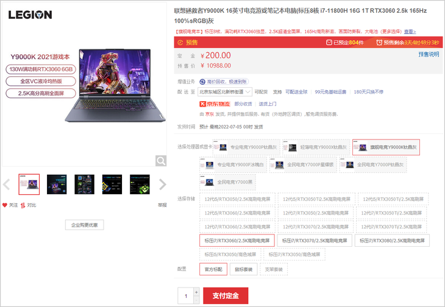Choose 标压i5/RTX3050/高色域屏 option
Viewport: 445px width, 307px height.
point(230,254)
